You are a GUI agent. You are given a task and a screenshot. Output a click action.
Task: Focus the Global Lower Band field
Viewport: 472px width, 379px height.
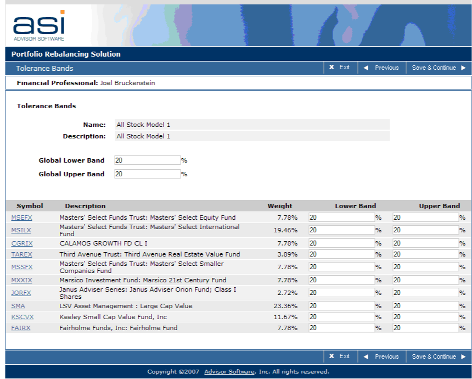click(x=147, y=160)
